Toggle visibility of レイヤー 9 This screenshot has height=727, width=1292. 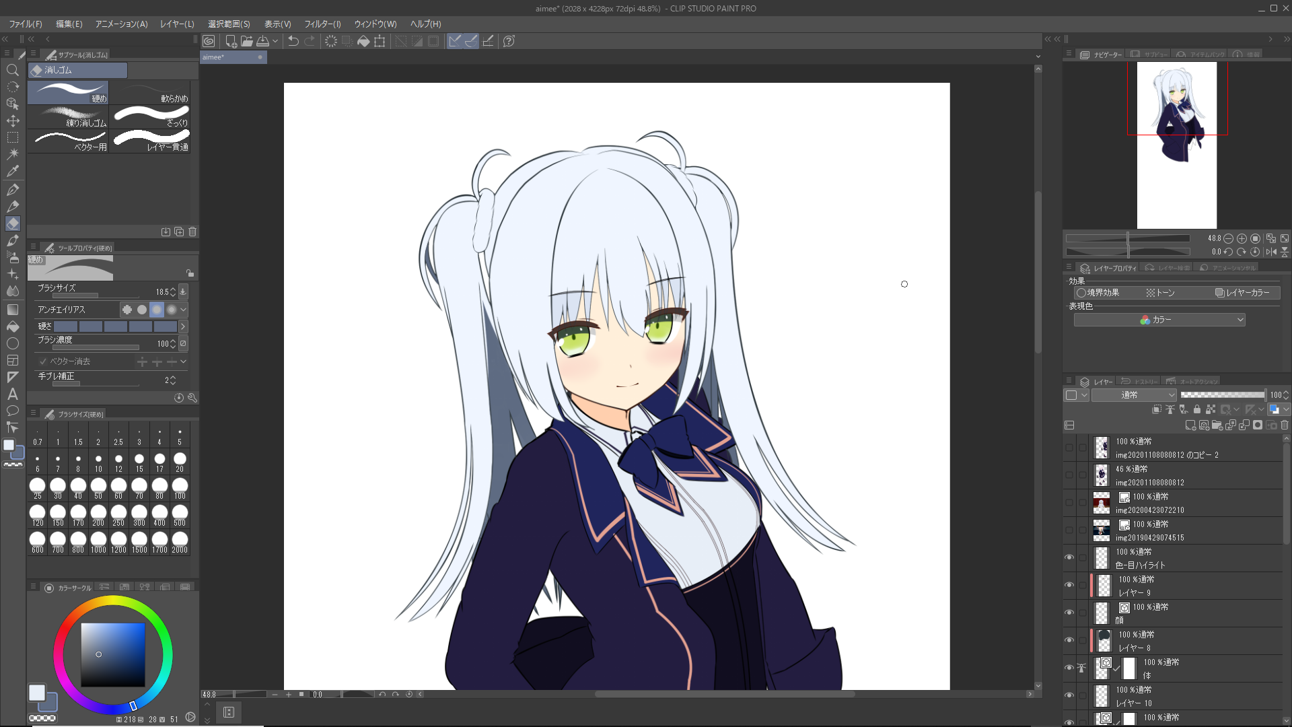[1069, 585]
